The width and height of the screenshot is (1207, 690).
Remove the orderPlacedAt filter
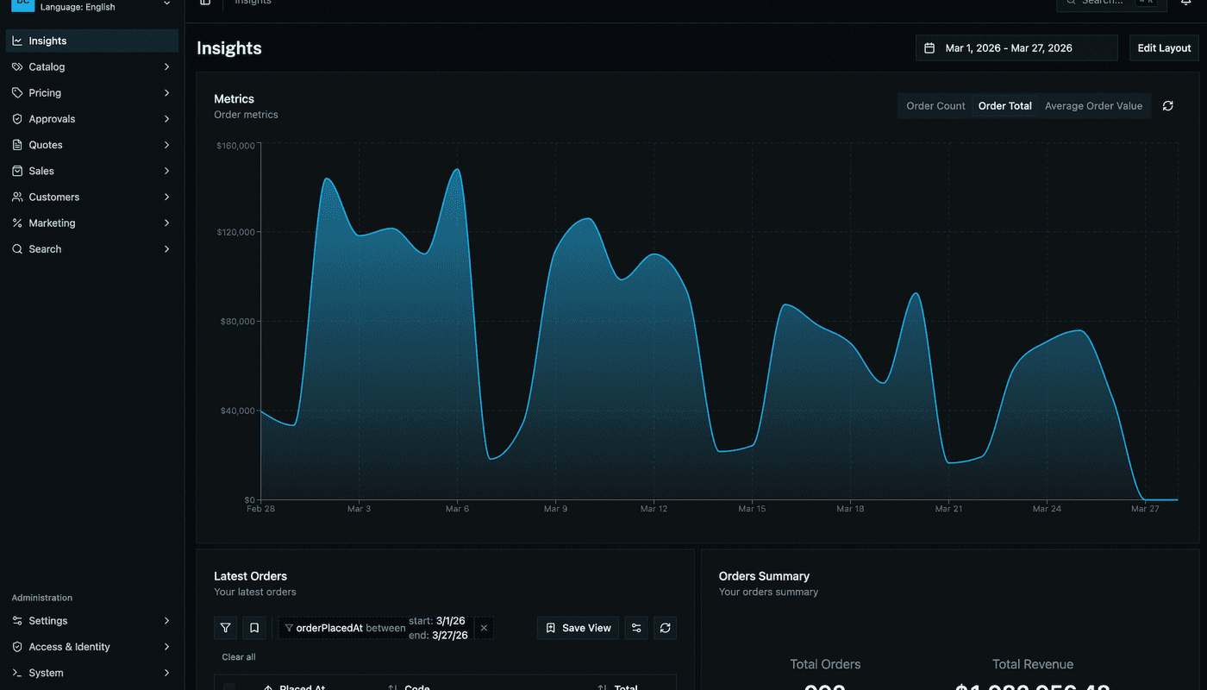484,628
